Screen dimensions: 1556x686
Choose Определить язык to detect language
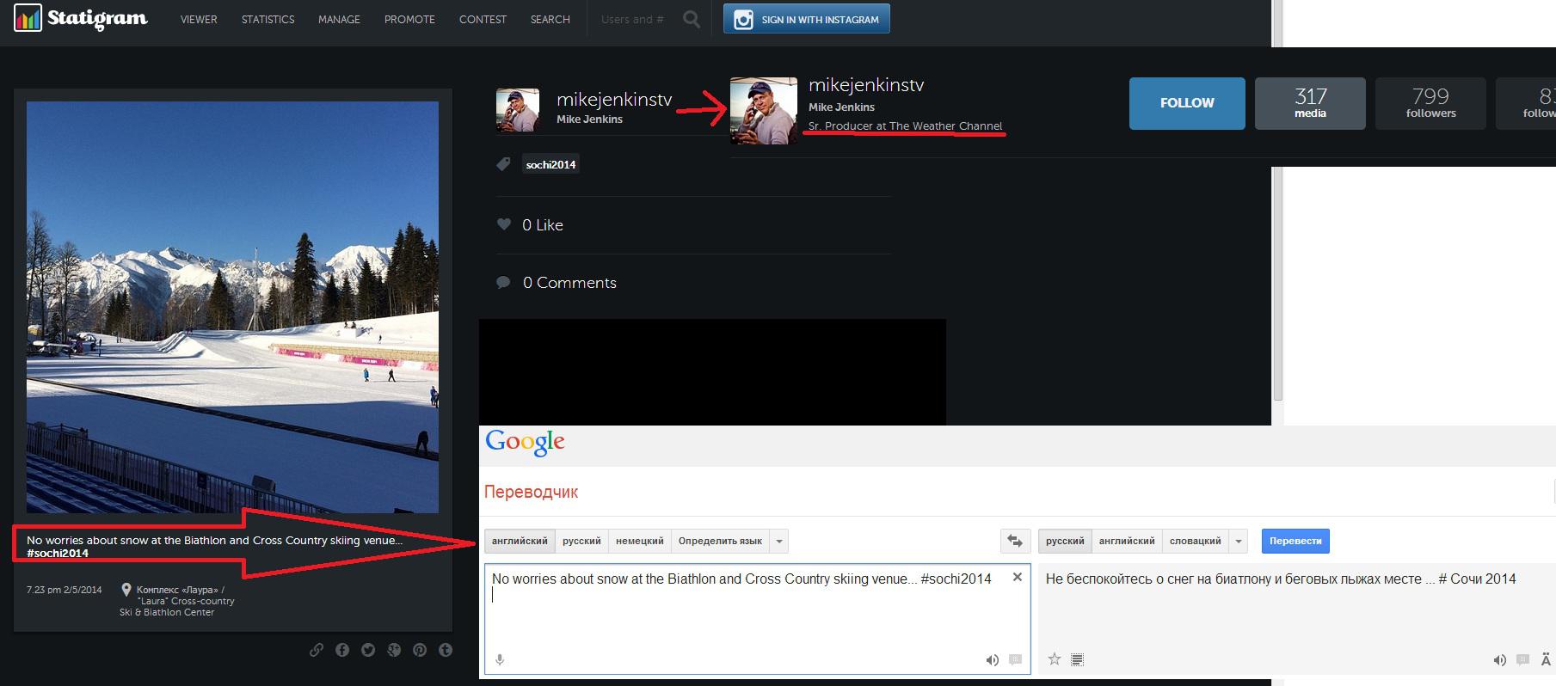[720, 541]
